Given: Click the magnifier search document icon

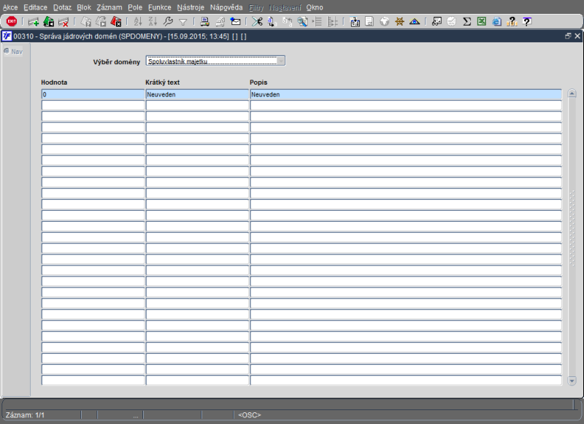Looking at the screenshot, I should [302, 22].
